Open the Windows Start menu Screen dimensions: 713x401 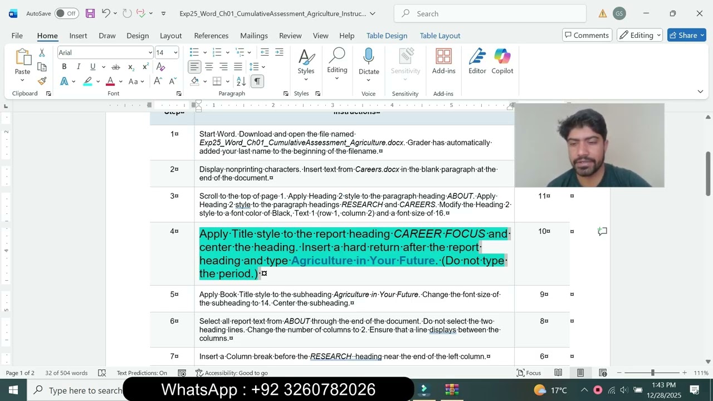[x=13, y=390]
